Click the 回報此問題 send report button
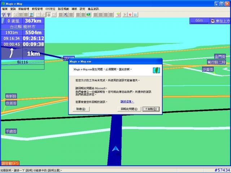231x173 pixels. 129,109
